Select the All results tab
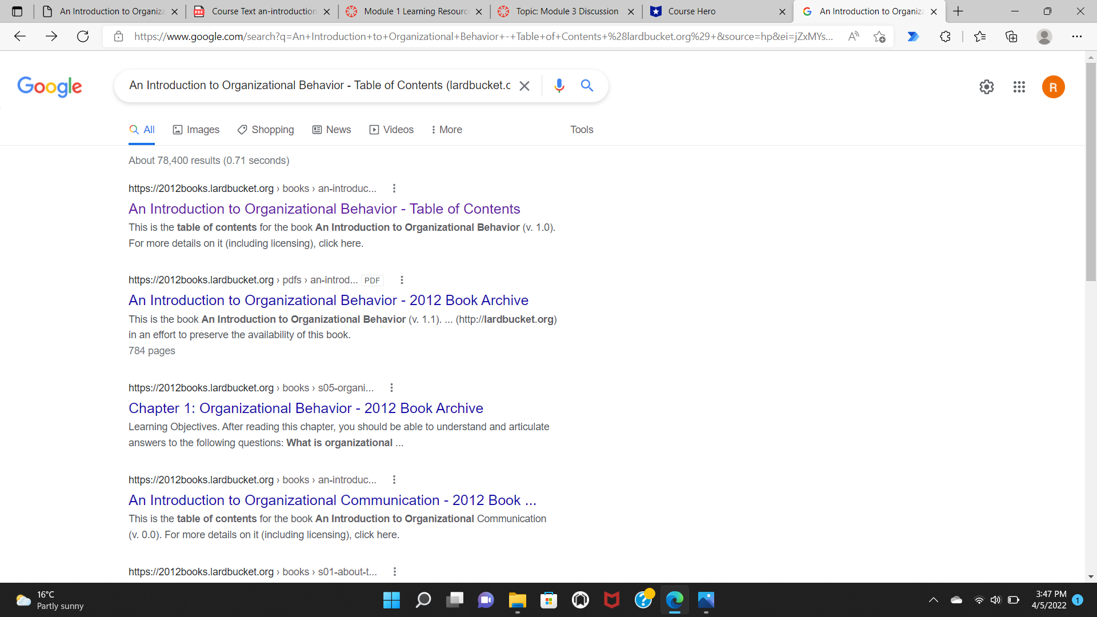 [142, 130]
